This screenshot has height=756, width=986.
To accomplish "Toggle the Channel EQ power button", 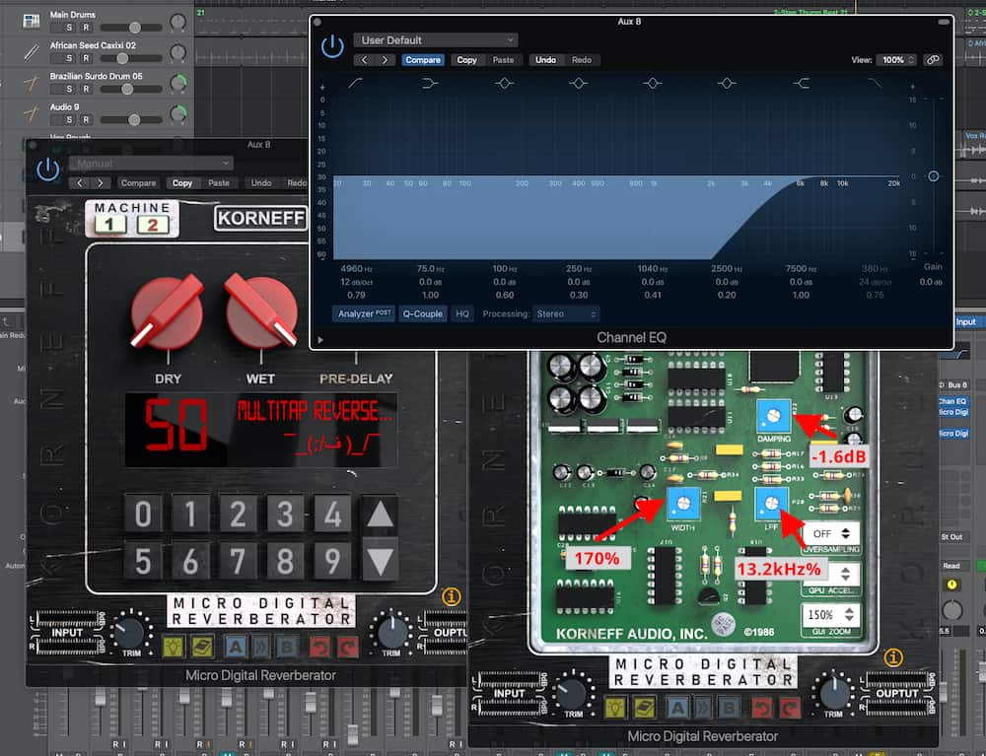I will (332, 46).
